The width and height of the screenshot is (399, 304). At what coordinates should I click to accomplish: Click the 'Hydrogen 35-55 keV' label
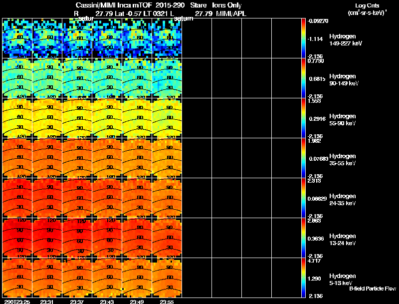click(x=343, y=160)
